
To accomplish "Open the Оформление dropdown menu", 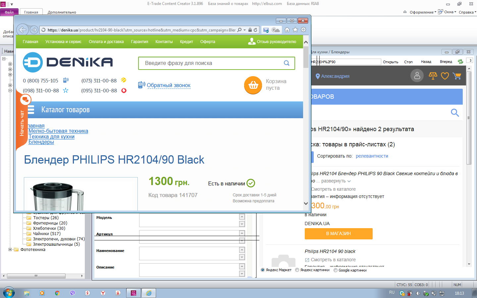I will tap(423, 12).
